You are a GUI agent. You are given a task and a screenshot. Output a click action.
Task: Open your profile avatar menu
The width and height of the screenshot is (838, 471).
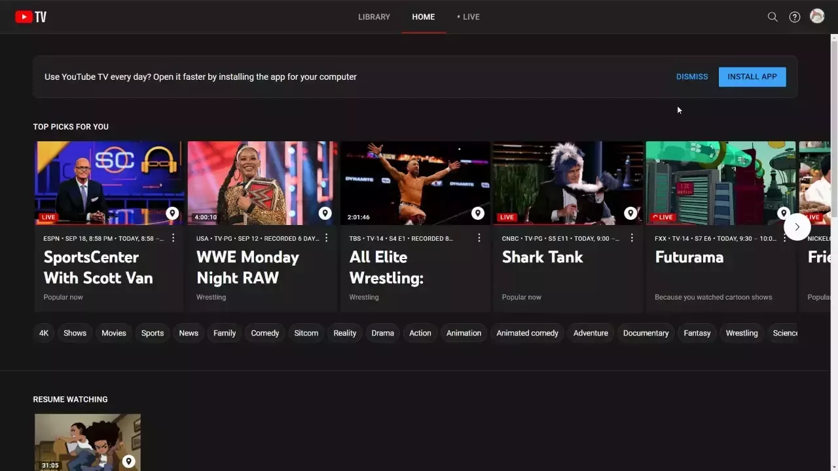816,16
